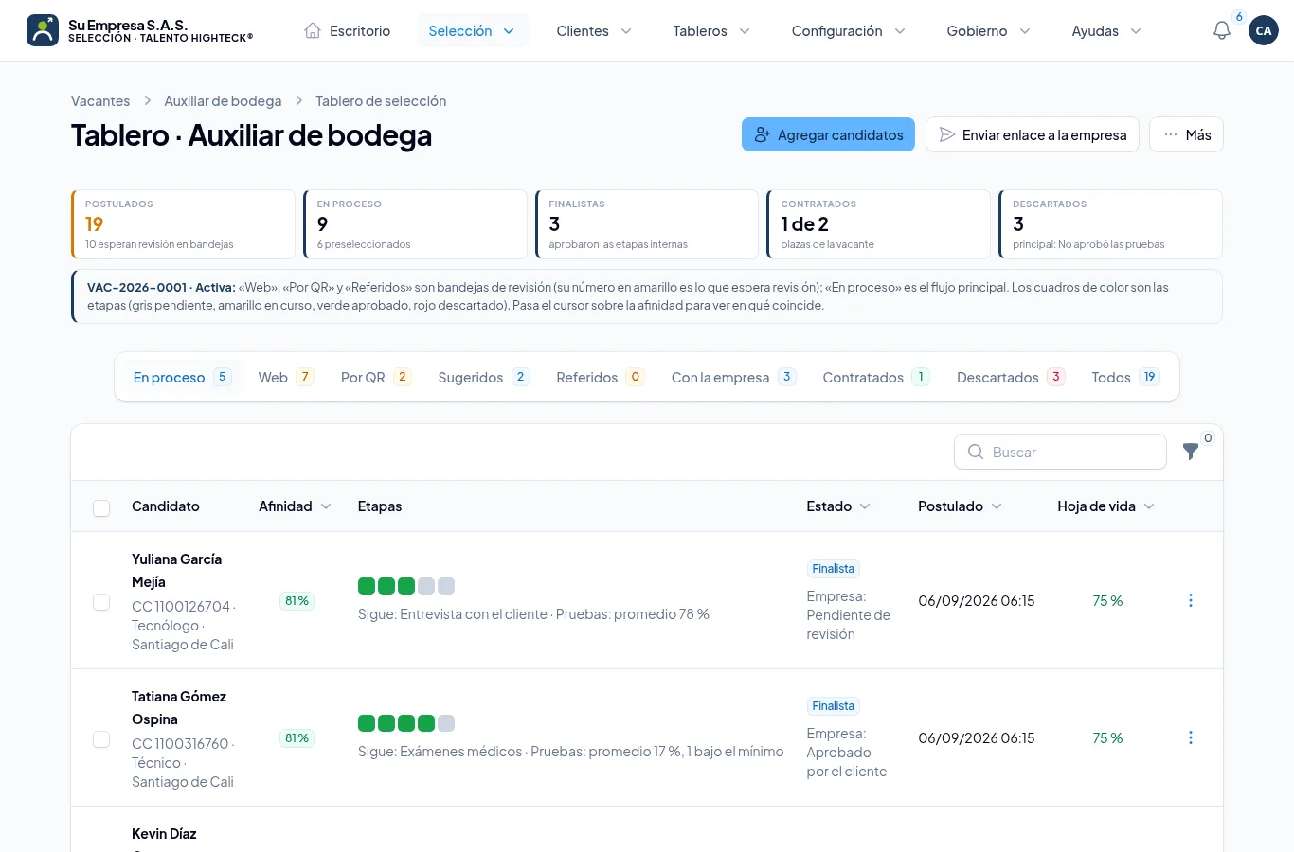
Task: Switch to the En proceso tab
Action: point(182,377)
